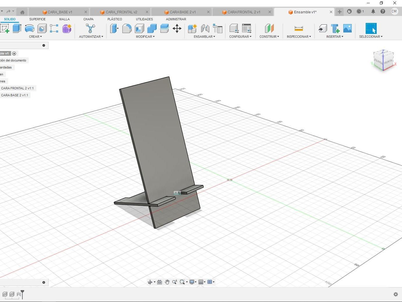Switch to the SUPERFICIE ribbon tab
Viewport: 402px width, 302px height.
coord(37,19)
